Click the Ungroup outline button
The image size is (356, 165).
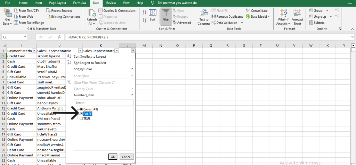click(x=317, y=17)
